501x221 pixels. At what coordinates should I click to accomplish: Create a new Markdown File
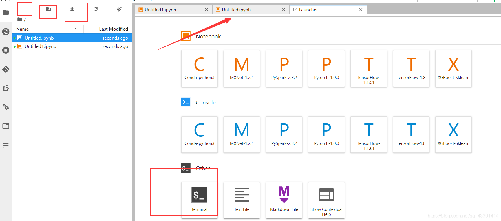tap(284, 200)
